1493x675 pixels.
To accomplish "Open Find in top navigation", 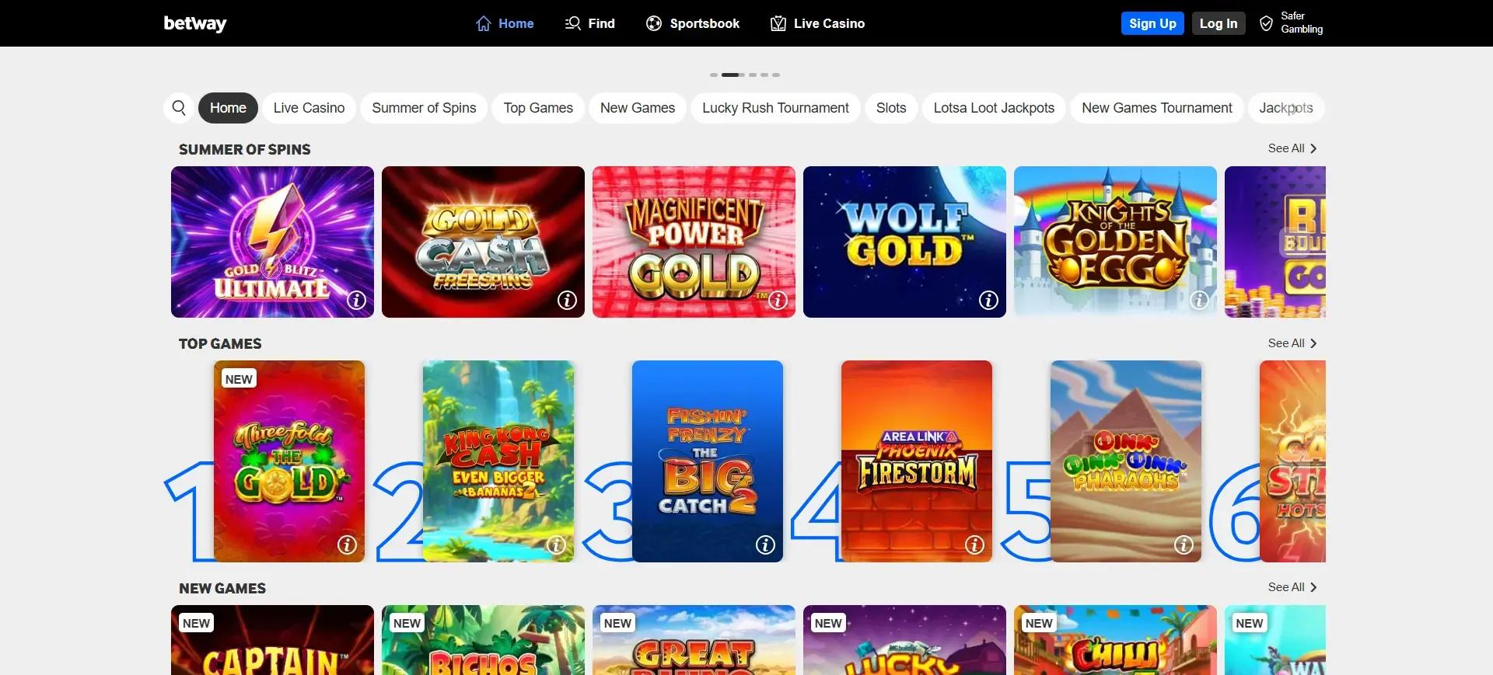I will [x=590, y=23].
